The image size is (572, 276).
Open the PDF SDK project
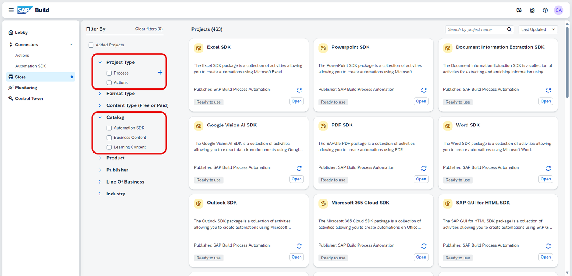[421, 179]
